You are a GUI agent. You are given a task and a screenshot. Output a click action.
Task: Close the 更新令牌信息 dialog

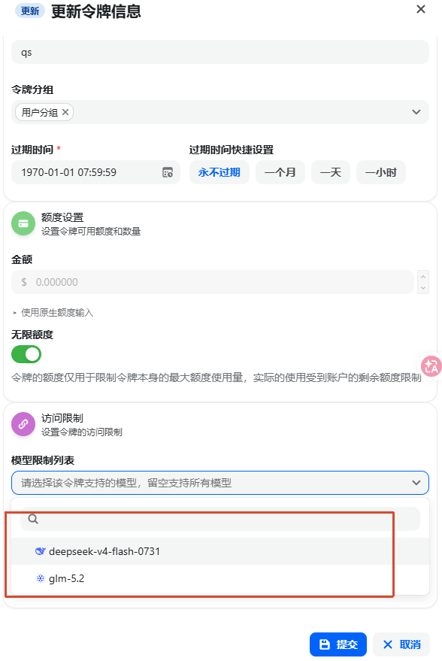pyautogui.click(x=420, y=9)
